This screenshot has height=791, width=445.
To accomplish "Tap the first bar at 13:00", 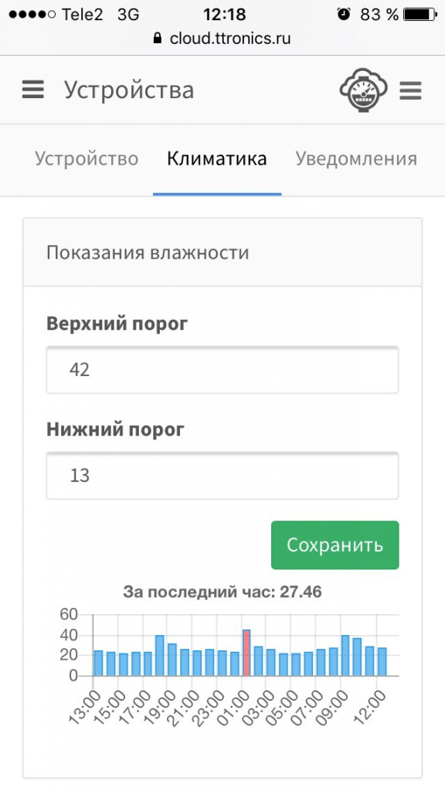I will click(98, 664).
